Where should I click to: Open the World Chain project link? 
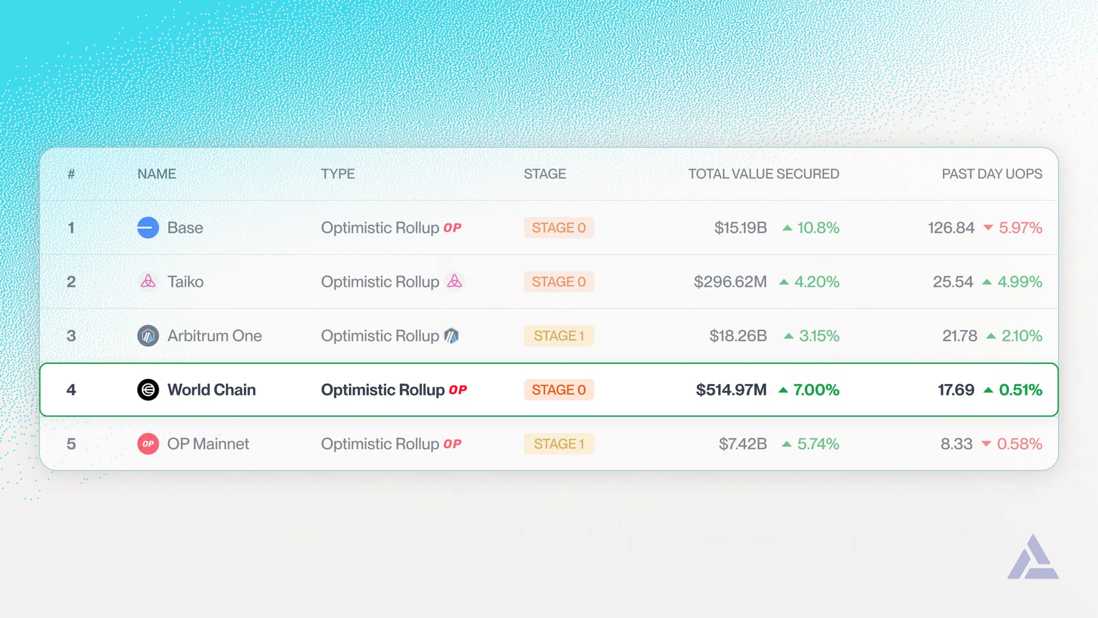(x=212, y=390)
